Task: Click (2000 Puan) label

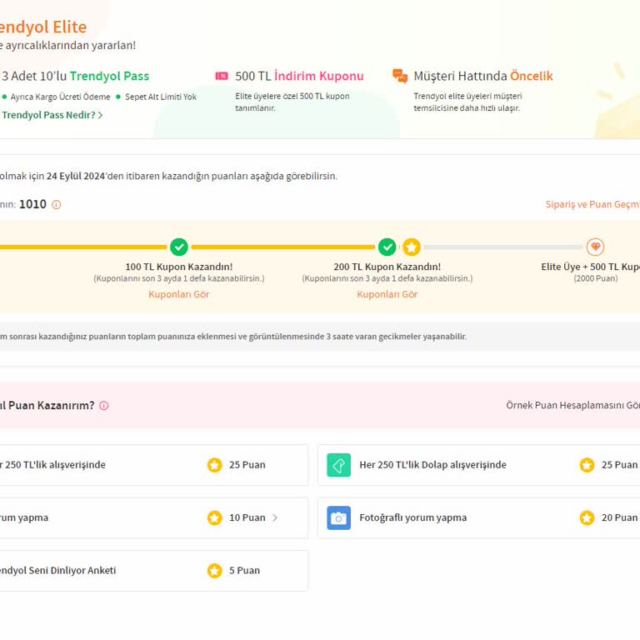Action: point(596,278)
